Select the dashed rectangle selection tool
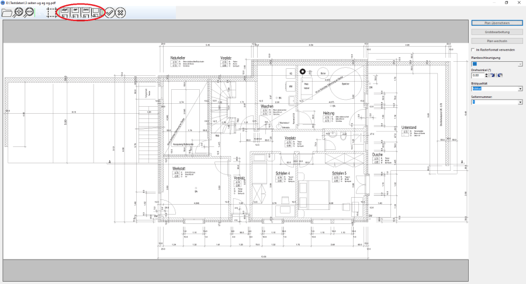The height and width of the screenshot is (284, 526). (x=51, y=12)
